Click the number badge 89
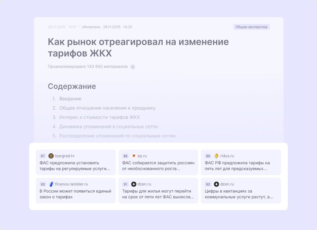Image resolution: width=317 pixels, height=230 pixels. tap(208, 156)
